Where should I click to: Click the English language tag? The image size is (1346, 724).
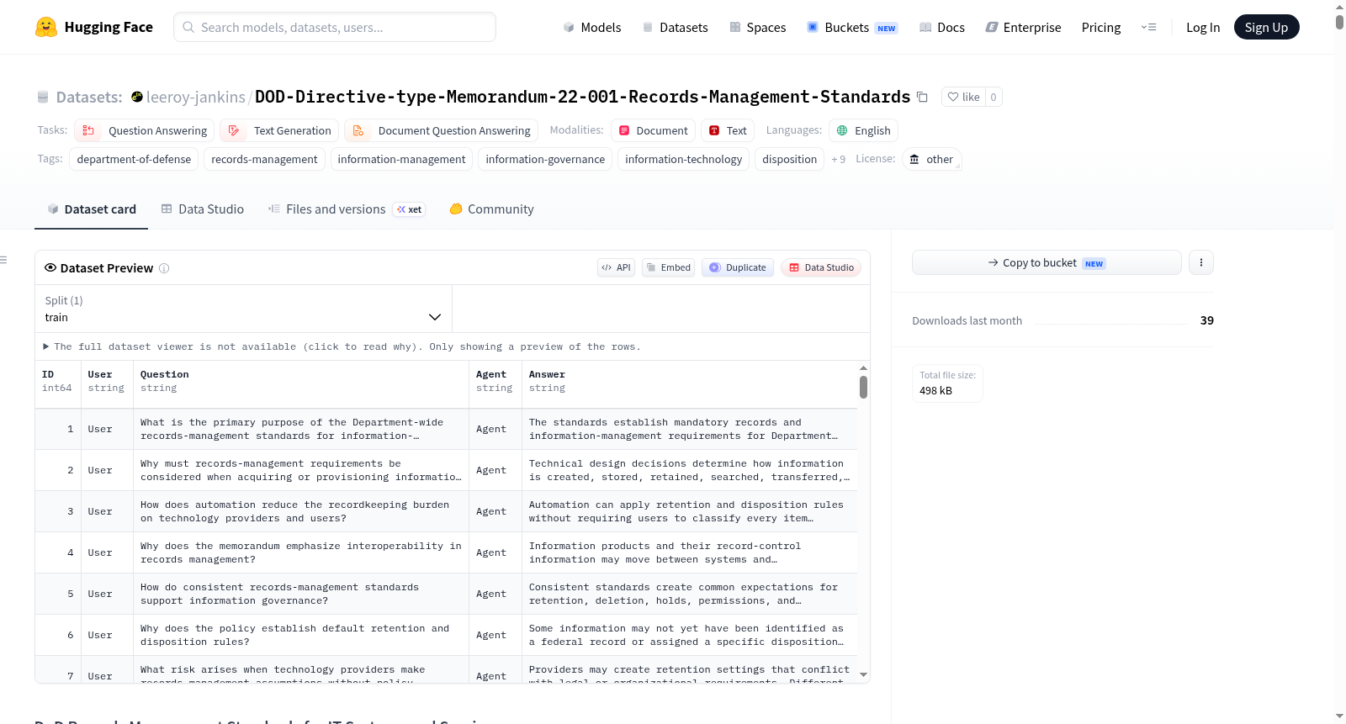click(864, 130)
